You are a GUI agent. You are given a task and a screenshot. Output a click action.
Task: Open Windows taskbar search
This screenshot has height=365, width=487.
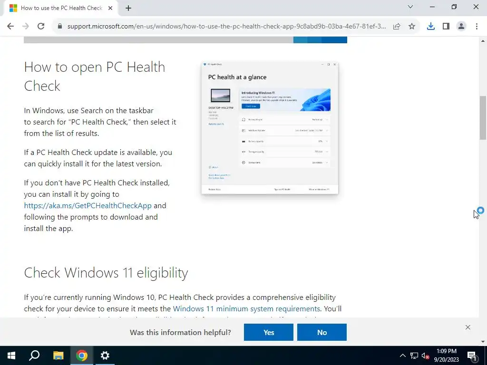pyautogui.click(x=34, y=355)
